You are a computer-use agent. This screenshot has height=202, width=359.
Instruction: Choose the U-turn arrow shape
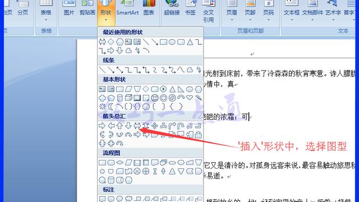[181, 126]
